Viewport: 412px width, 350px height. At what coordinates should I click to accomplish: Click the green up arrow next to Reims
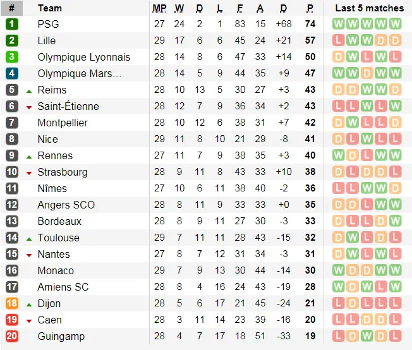tap(29, 92)
